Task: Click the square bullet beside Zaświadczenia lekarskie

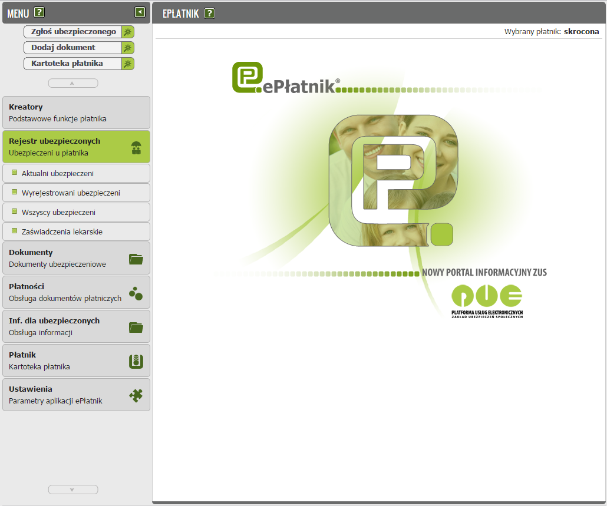Action: coord(14,230)
